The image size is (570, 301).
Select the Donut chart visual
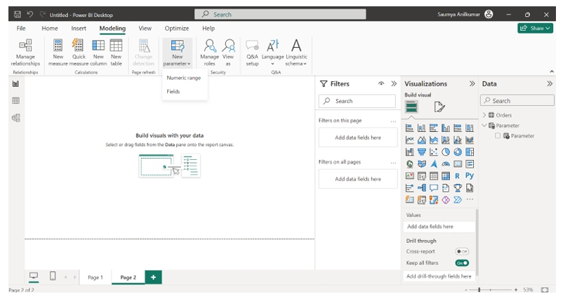click(x=457, y=152)
